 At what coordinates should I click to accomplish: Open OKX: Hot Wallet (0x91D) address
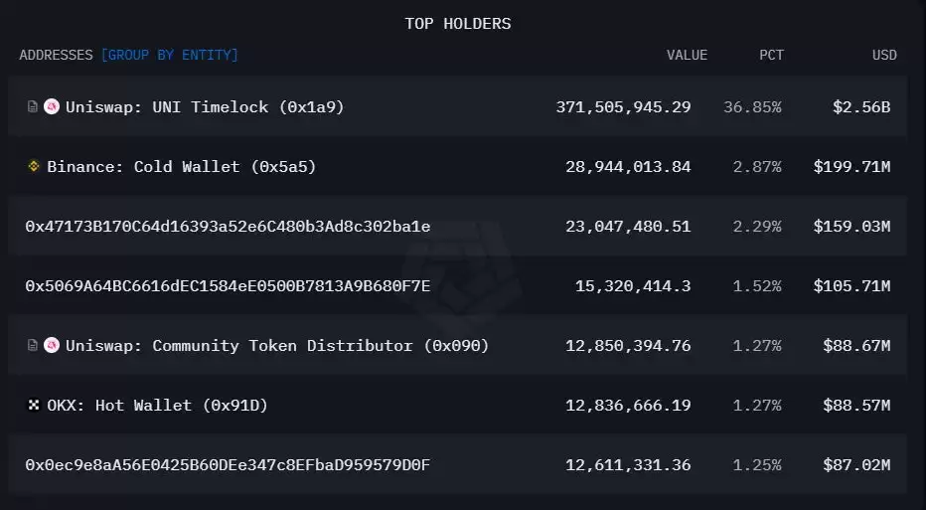click(x=157, y=406)
